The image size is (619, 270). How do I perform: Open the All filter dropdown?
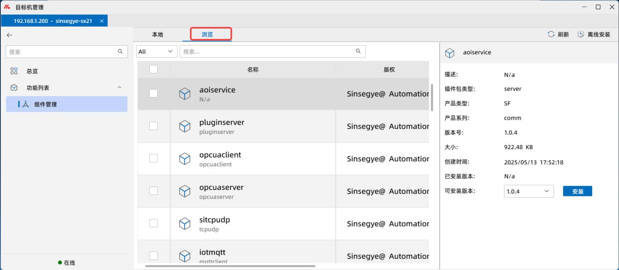[x=156, y=51]
